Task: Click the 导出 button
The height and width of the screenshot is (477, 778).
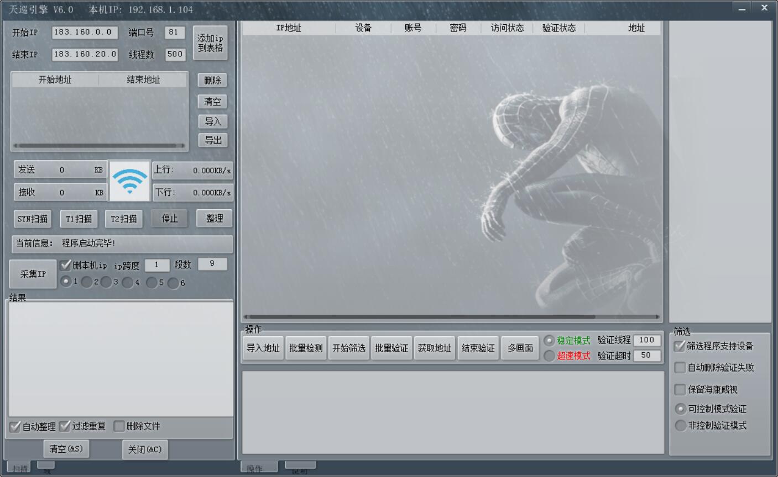Action: point(212,140)
